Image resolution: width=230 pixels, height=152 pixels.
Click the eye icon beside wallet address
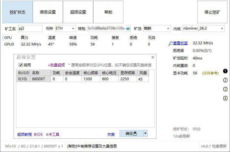128,29
